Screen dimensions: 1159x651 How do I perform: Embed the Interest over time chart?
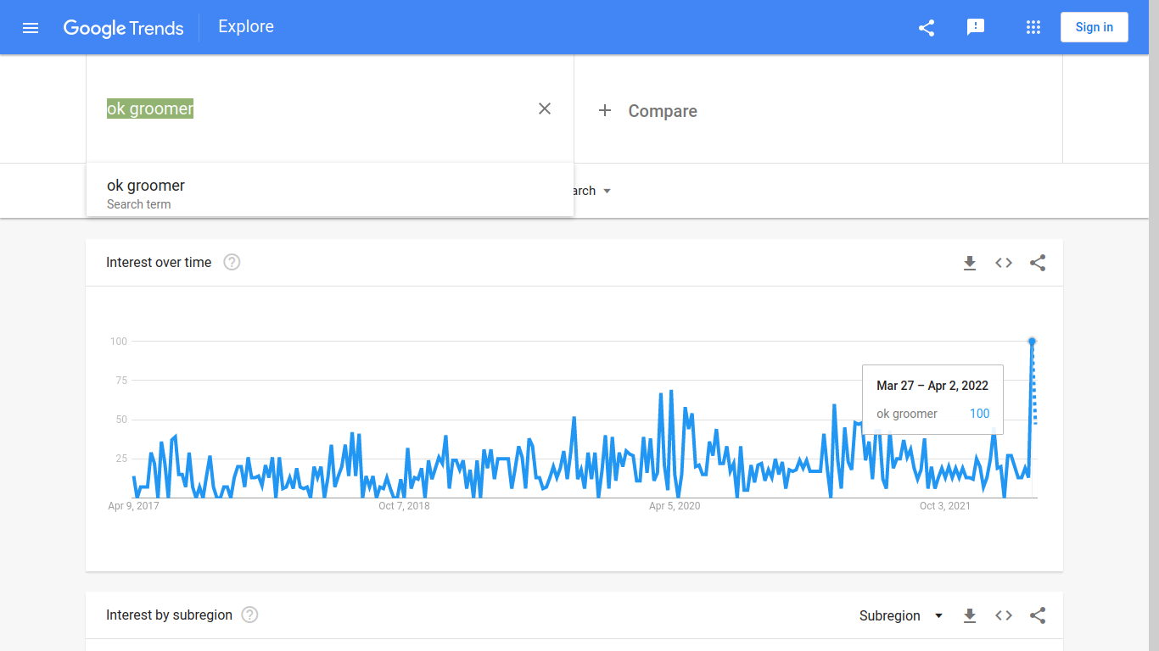point(1004,263)
